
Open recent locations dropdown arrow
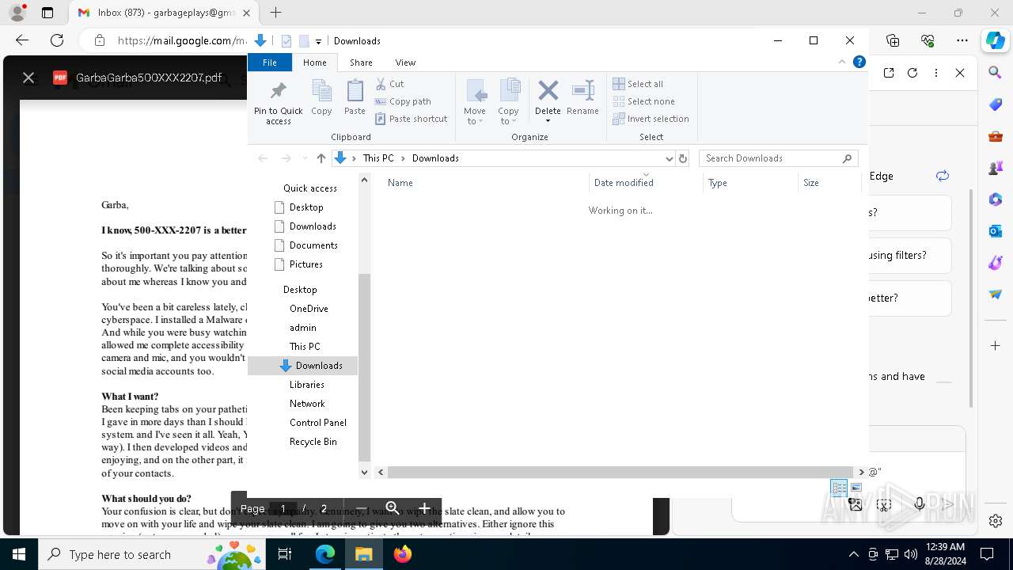tap(305, 158)
